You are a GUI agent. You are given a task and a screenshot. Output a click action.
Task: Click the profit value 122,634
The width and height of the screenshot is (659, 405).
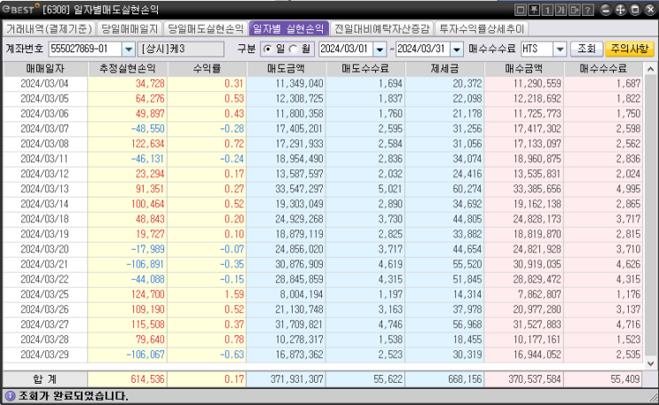[x=148, y=144]
